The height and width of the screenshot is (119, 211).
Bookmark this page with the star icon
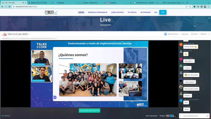tap(190, 7)
